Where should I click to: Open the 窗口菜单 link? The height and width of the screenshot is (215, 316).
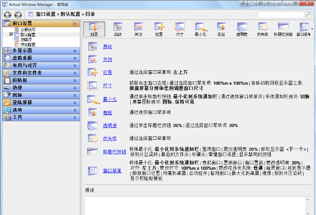pyautogui.click(x=112, y=171)
